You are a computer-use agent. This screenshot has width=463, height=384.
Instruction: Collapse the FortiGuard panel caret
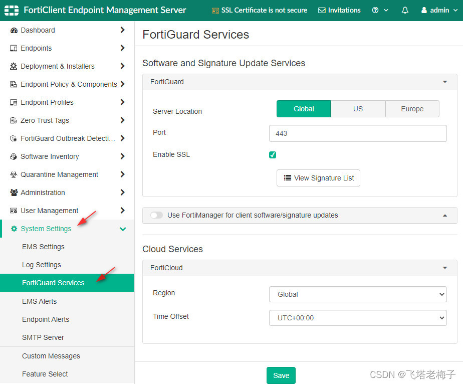click(444, 82)
